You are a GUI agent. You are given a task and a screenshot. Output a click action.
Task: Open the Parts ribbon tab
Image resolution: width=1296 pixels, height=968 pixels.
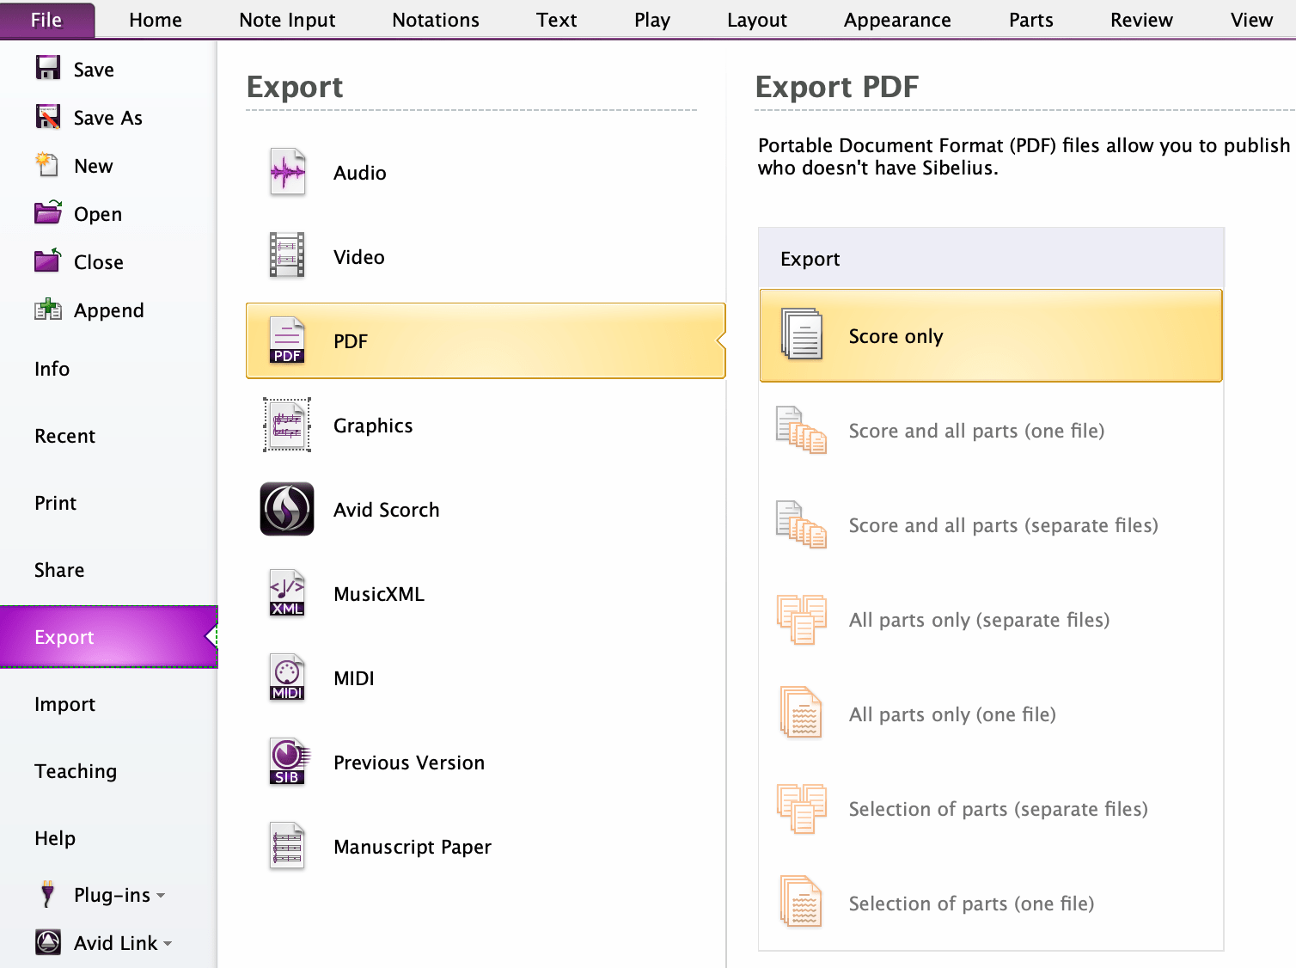[1031, 20]
